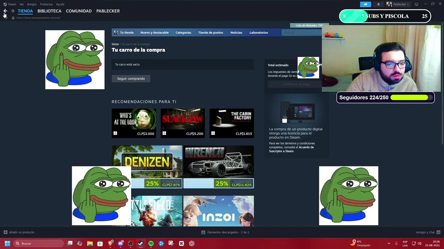The width and height of the screenshot is (444, 249).
Task: Select the TIENDA tab
Action: [x=25, y=11]
